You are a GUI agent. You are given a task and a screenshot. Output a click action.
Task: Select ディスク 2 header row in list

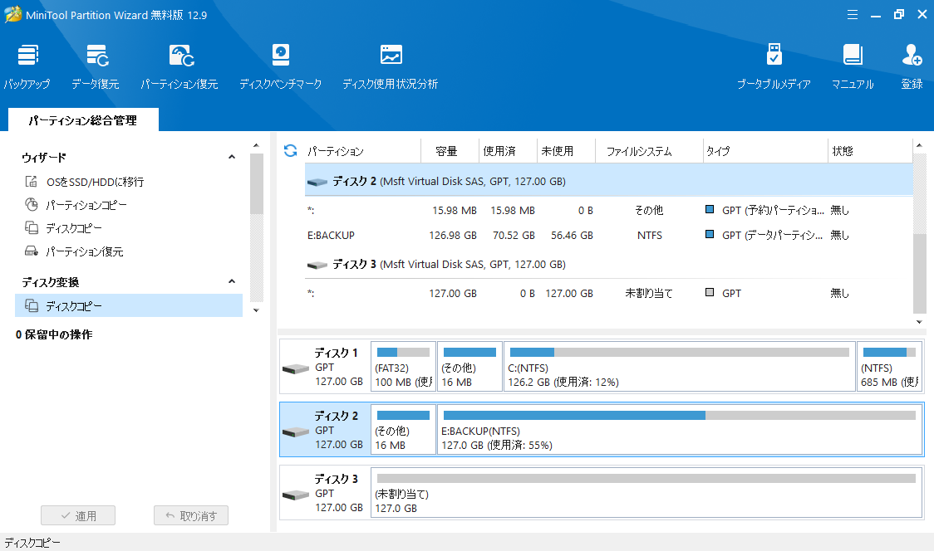tap(608, 181)
